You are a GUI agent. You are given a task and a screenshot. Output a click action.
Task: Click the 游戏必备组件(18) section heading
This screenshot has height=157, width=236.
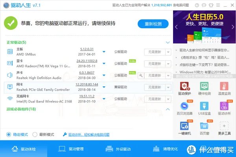pyautogui.click(x=21, y=109)
